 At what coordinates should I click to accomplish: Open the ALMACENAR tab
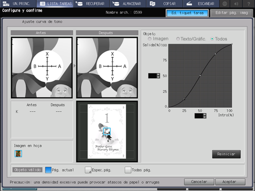pyautogui.click(x=128, y=3)
